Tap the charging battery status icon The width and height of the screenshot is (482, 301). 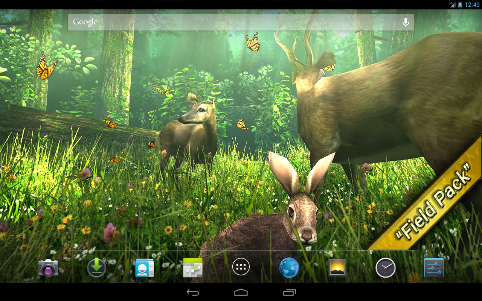(460, 5)
